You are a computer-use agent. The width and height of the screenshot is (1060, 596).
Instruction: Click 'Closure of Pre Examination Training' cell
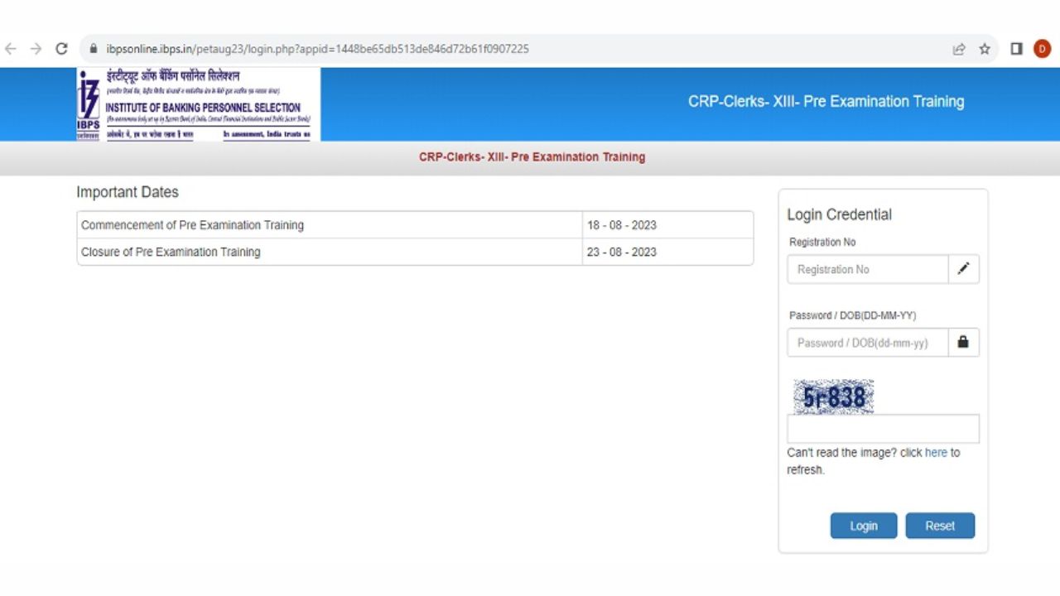coord(330,252)
